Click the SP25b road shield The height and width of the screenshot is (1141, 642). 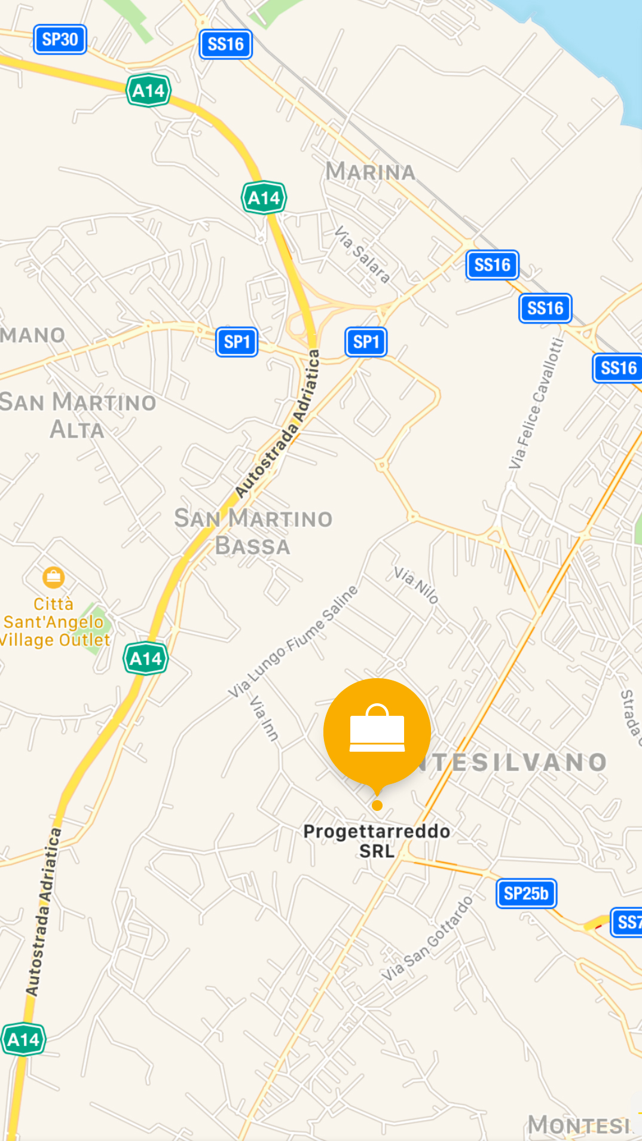pos(526,893)
